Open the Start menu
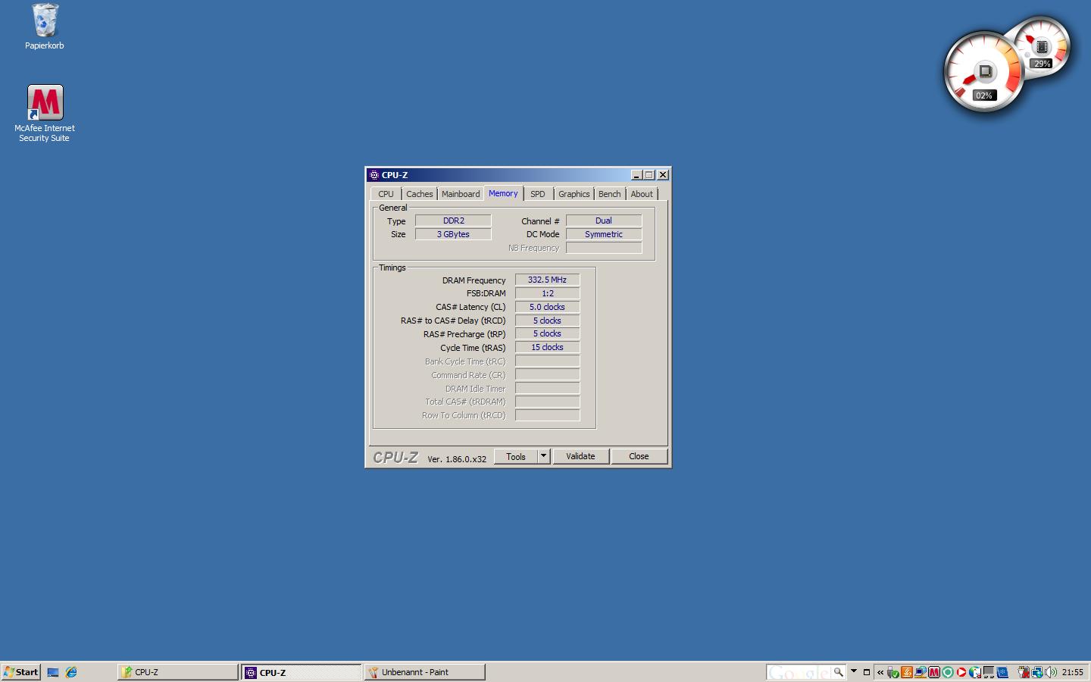The height and width of the screenshot is (682, 1091). (x=21, y=672)
